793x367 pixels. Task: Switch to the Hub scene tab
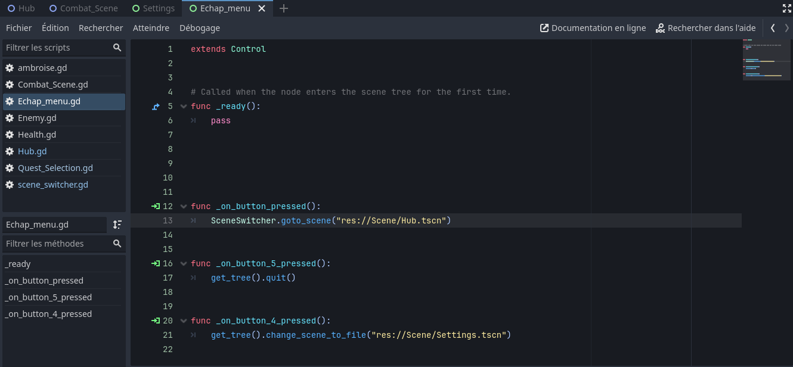(21, 8)
